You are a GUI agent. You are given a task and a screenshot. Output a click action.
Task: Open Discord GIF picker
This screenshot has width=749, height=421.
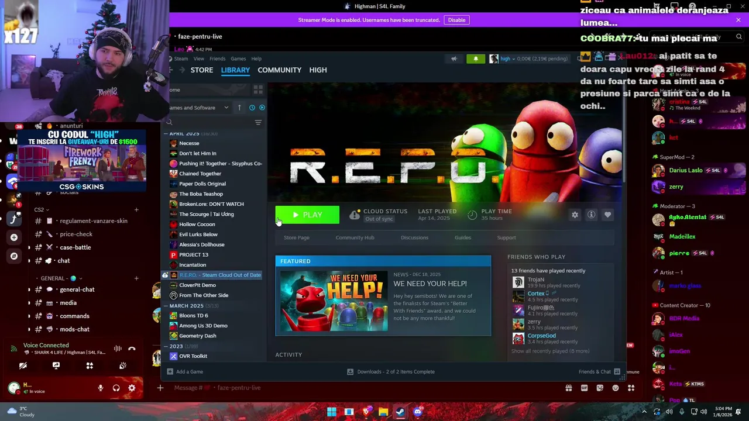click(x=584, y=388)
